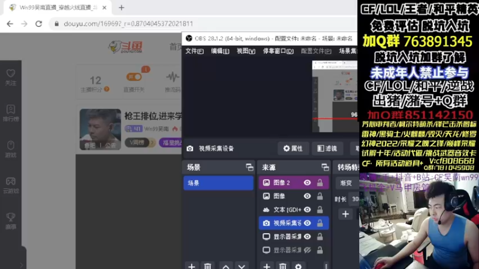Open the 排行榜 sidebar item
Image resolution: width=479 pixels, height=269 pixels.
click(x=11, y=113)
